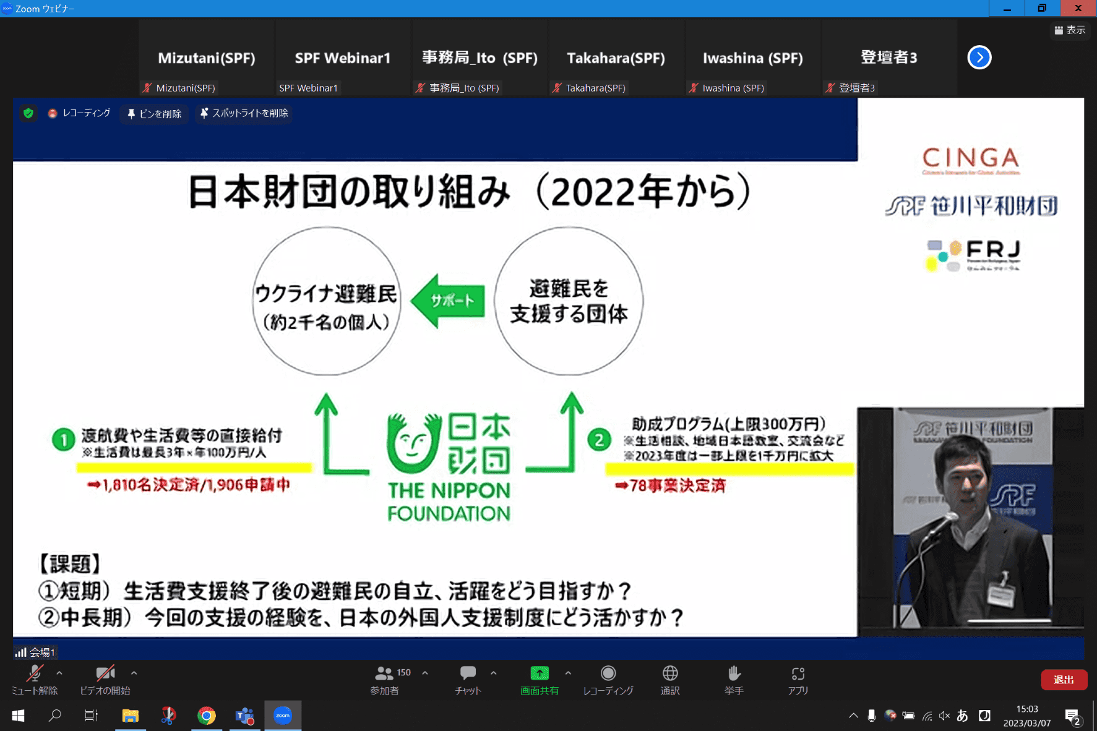The height and width of the screenshot is (731, 1097).
Task: Click muted mic icon on Takahara(SPF) label
Action: [x=557, y=88]
